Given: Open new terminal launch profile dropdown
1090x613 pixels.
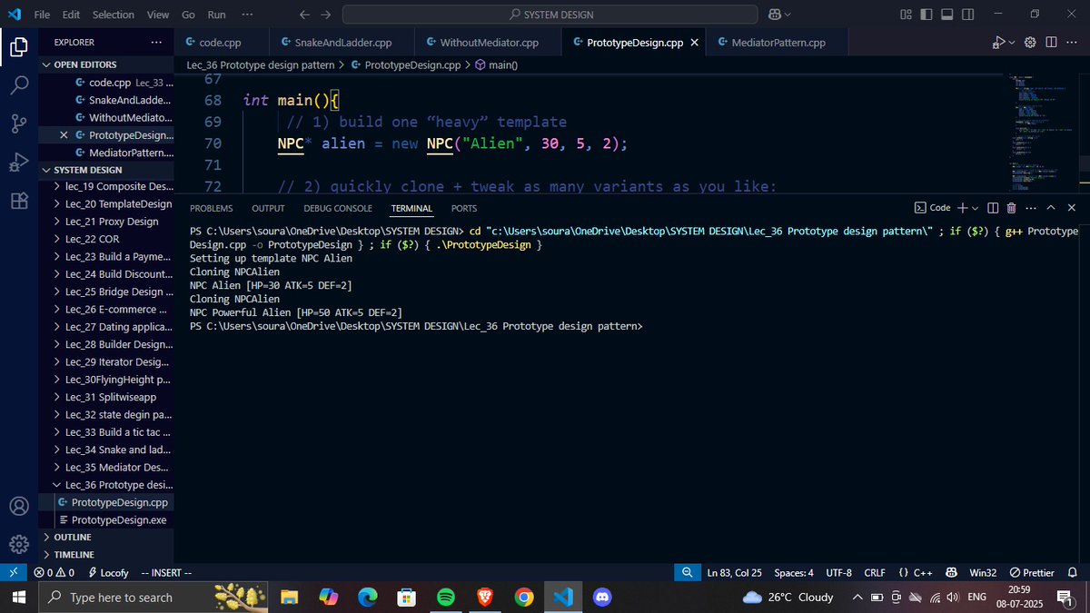Looking at the screenshot, I should (976, 208).
